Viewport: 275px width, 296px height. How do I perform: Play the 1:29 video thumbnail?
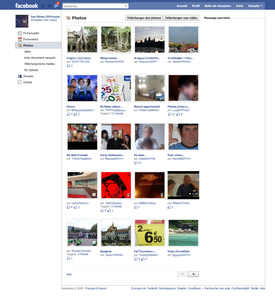click(183, 185)
